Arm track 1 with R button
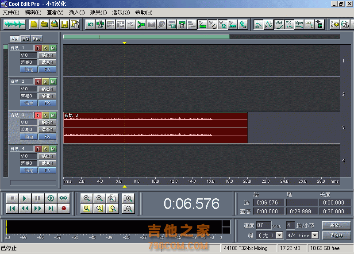354x254 pixels. (38, 48)
